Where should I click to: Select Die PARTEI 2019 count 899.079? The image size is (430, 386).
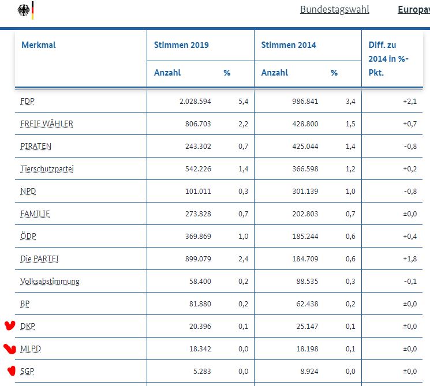tap(198, 259)
